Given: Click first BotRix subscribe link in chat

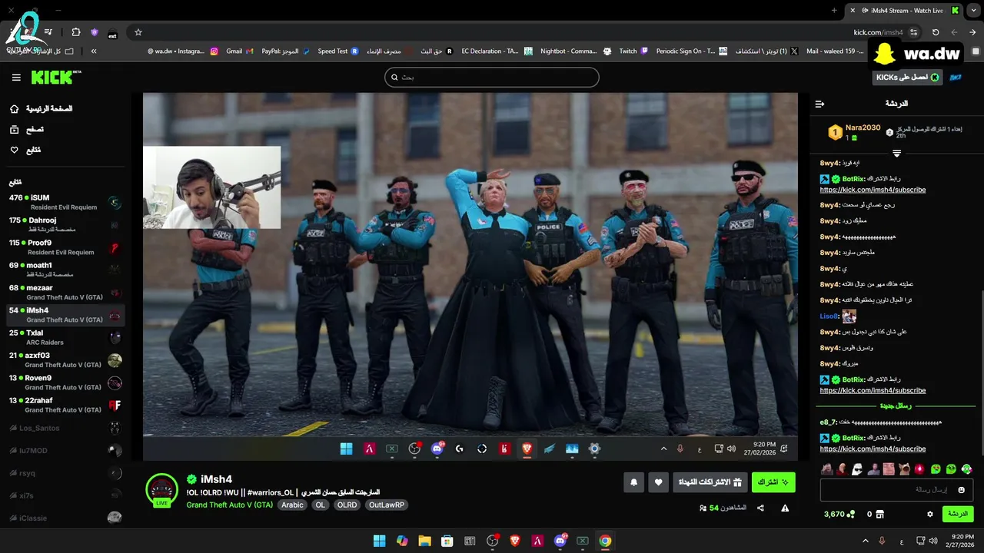Looking at the screenshot, I should 873,190.
